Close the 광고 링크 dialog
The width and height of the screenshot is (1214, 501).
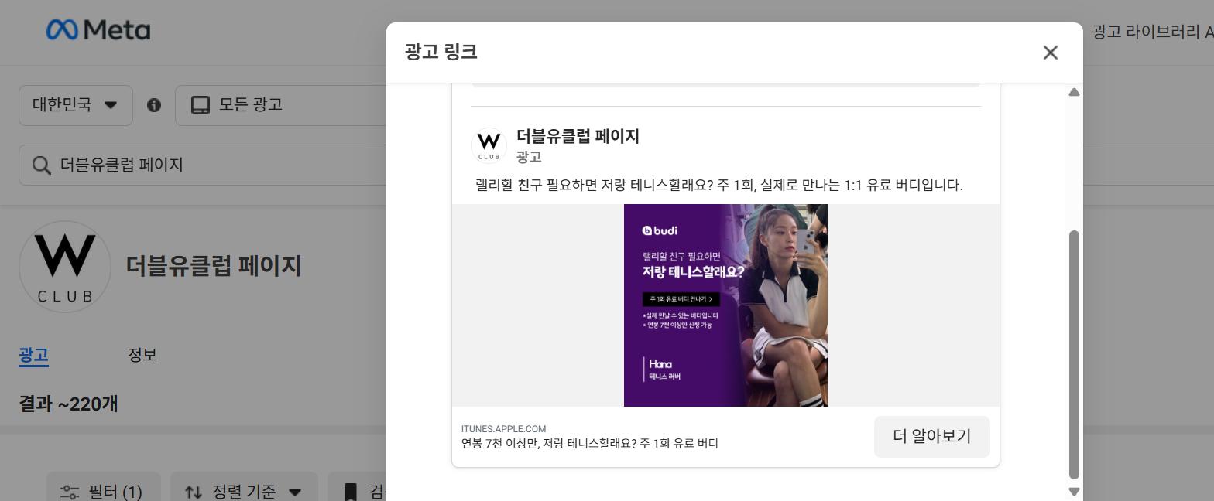[1050, 53]
